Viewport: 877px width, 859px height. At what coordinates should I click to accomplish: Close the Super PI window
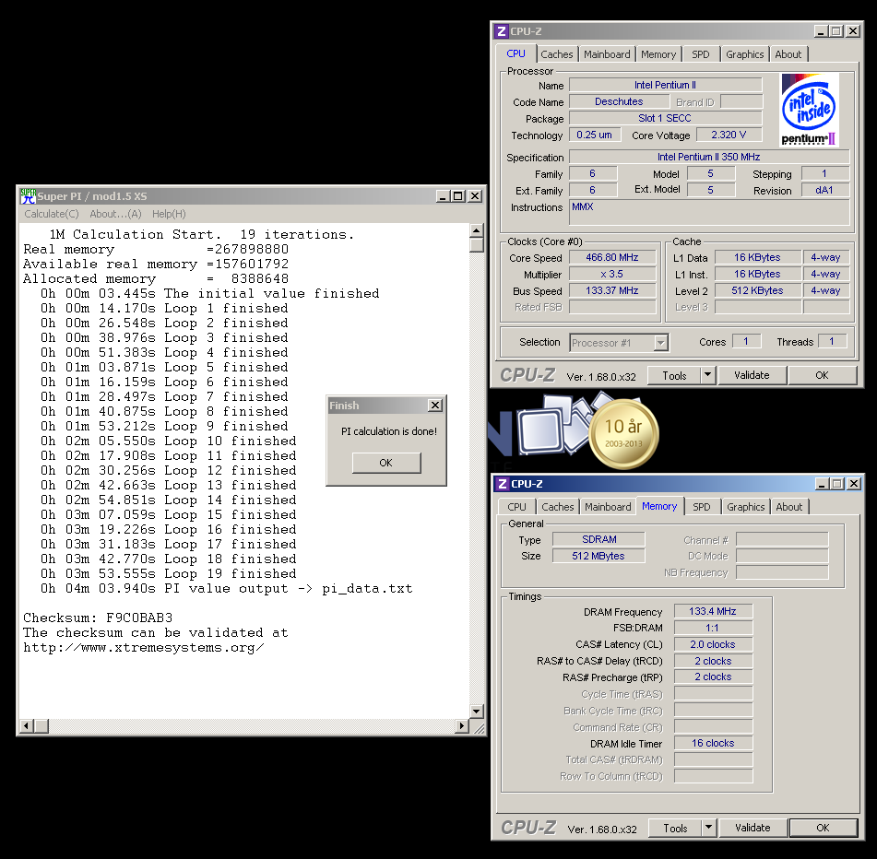(x=475, y=196)
